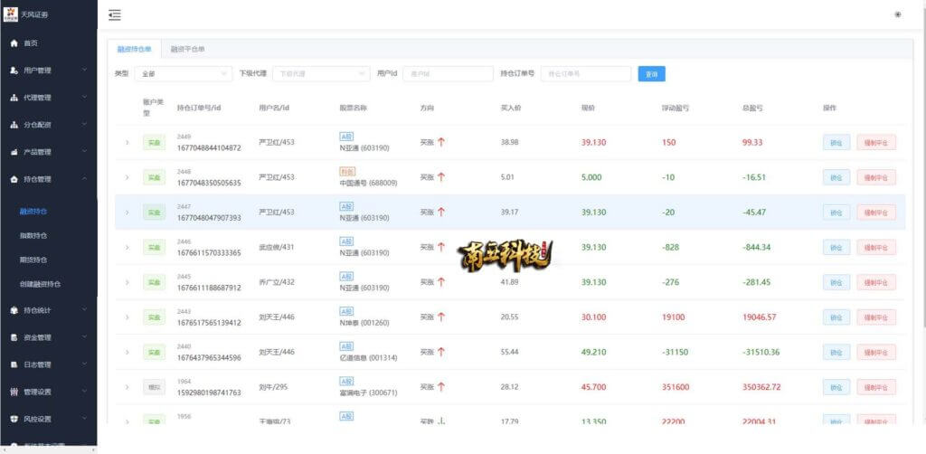The width and height of the screenshot is (926, 454).
Task: Click the red up arrow in order 1677048047907393 row
Action: [440, 212]
